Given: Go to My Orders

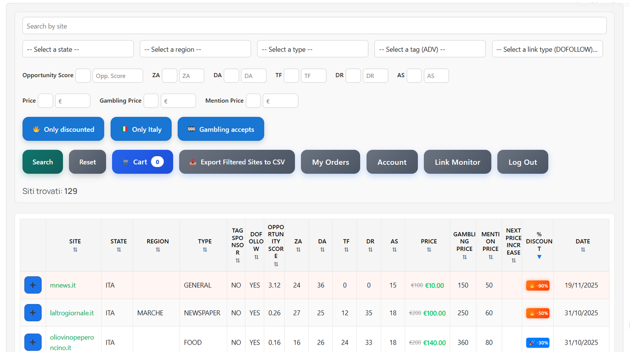Looking at the screenshot, I should point(330,162).
